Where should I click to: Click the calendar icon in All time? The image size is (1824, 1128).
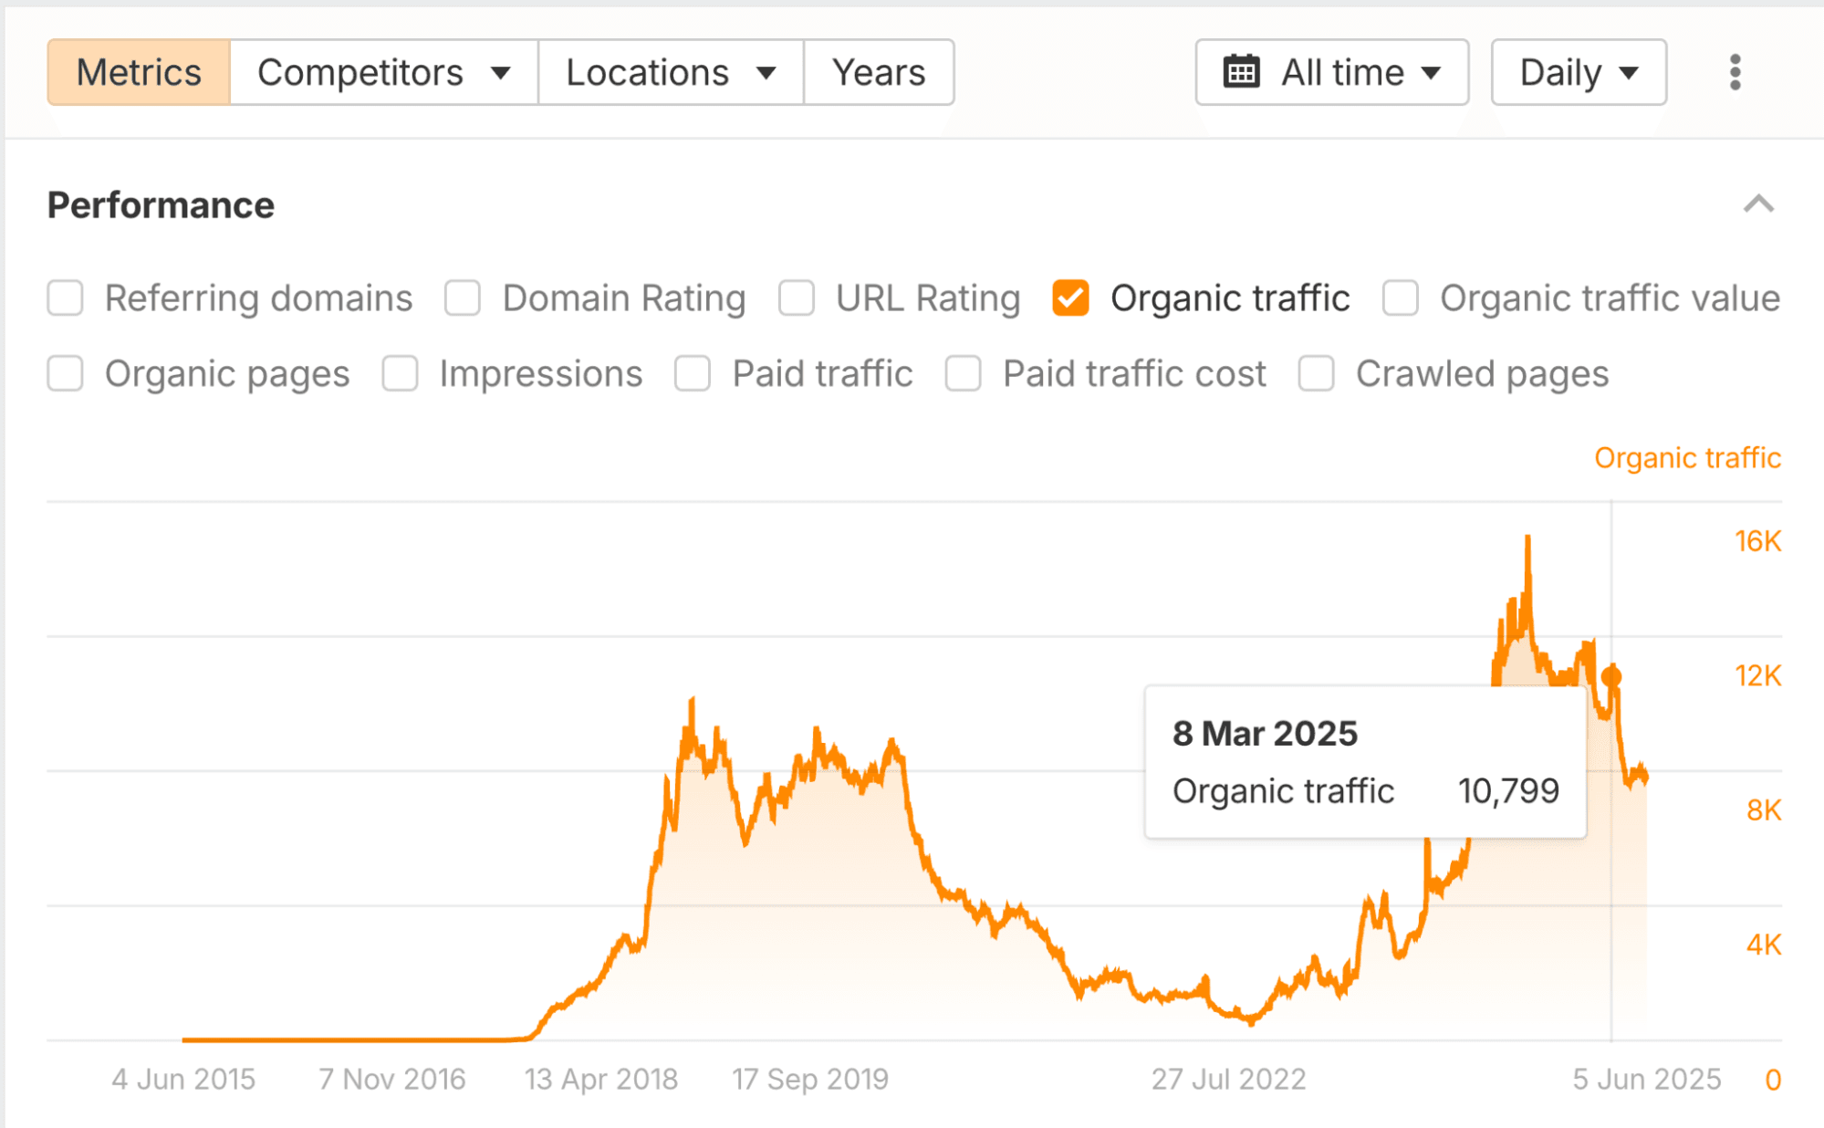click(1241, 72)
